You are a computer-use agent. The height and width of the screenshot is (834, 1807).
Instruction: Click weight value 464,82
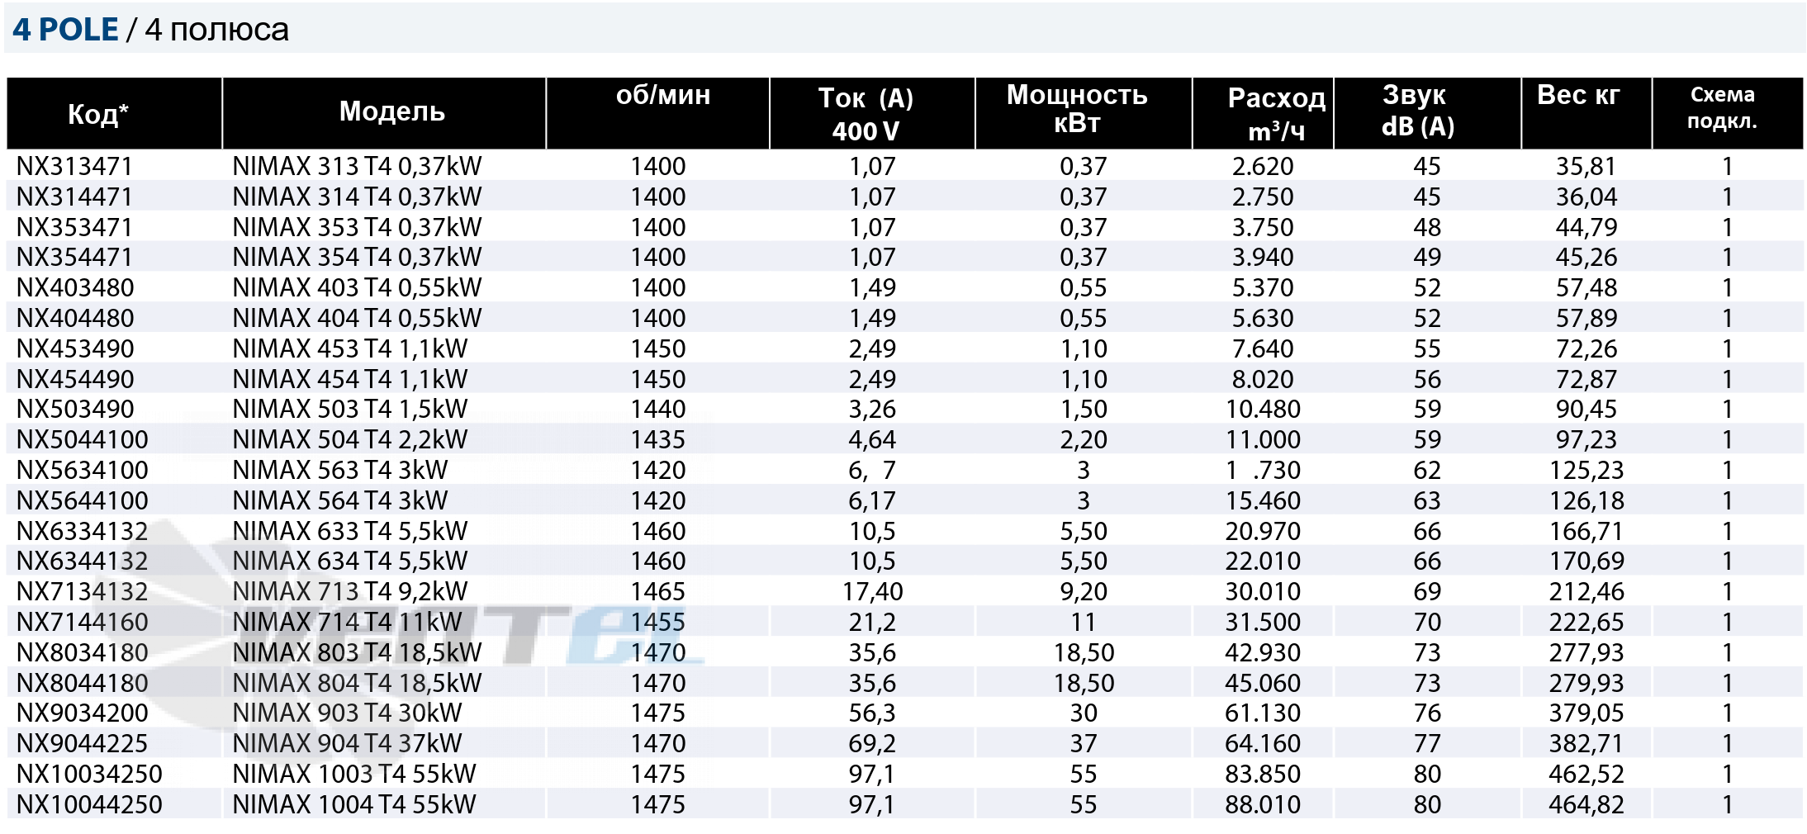pos(1586,804)
